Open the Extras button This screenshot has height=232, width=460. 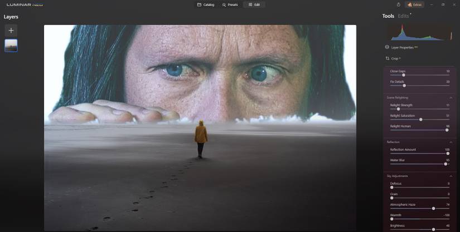click(414, 4)
